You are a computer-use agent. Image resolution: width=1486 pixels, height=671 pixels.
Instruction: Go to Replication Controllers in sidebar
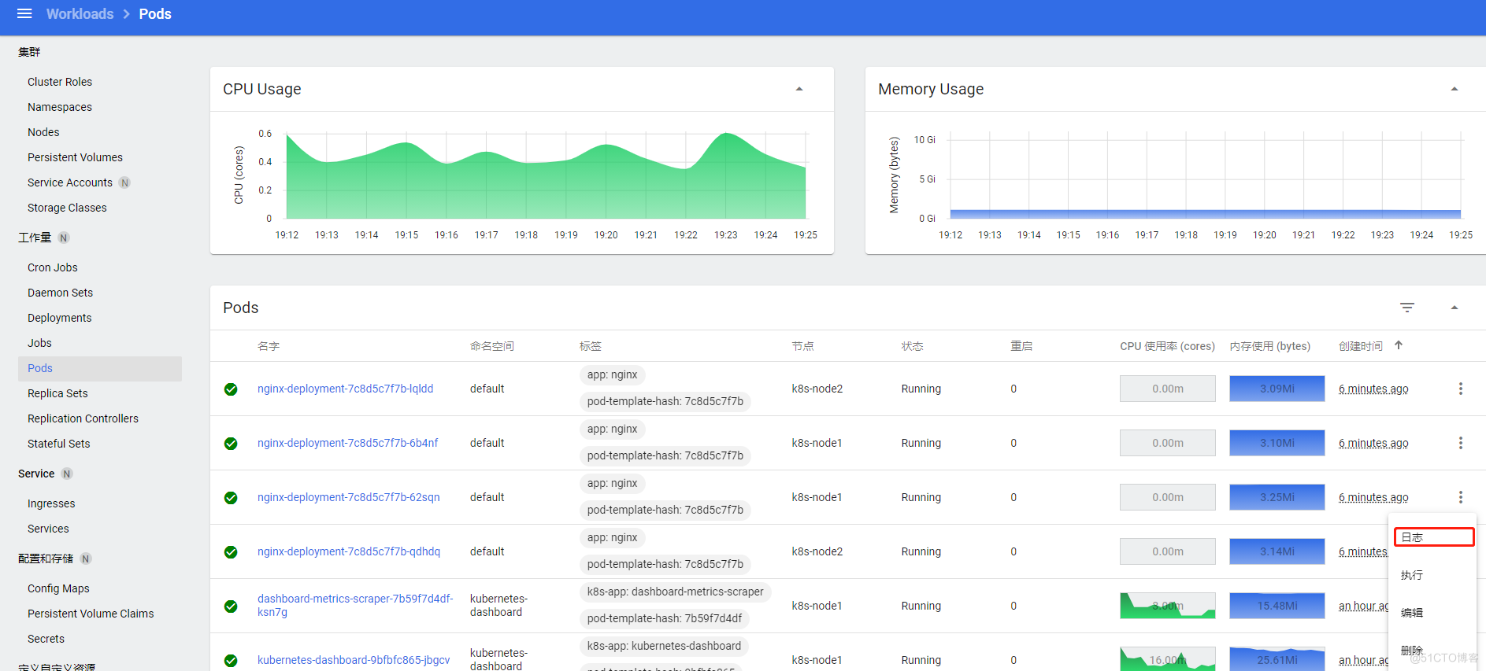83,418
